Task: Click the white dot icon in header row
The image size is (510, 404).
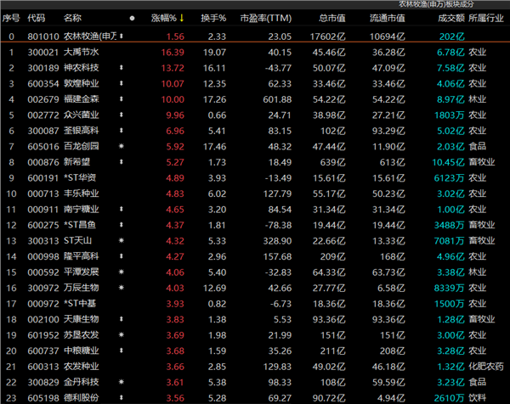Action: (x=132, y=17)
